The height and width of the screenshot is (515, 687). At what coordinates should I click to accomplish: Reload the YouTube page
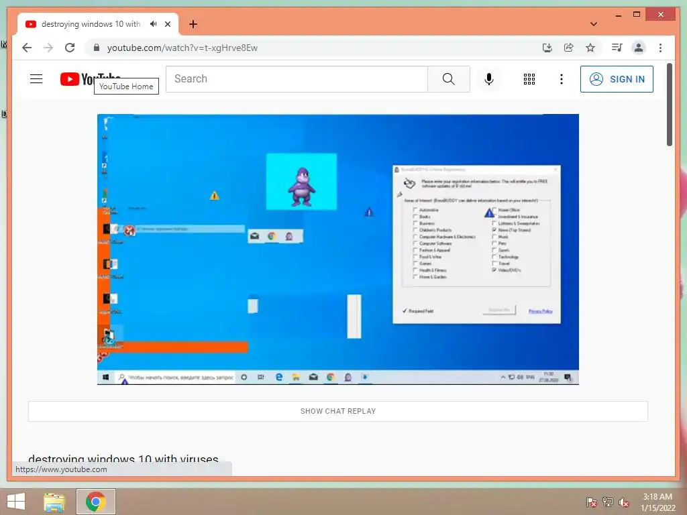(x=70, y=48)
